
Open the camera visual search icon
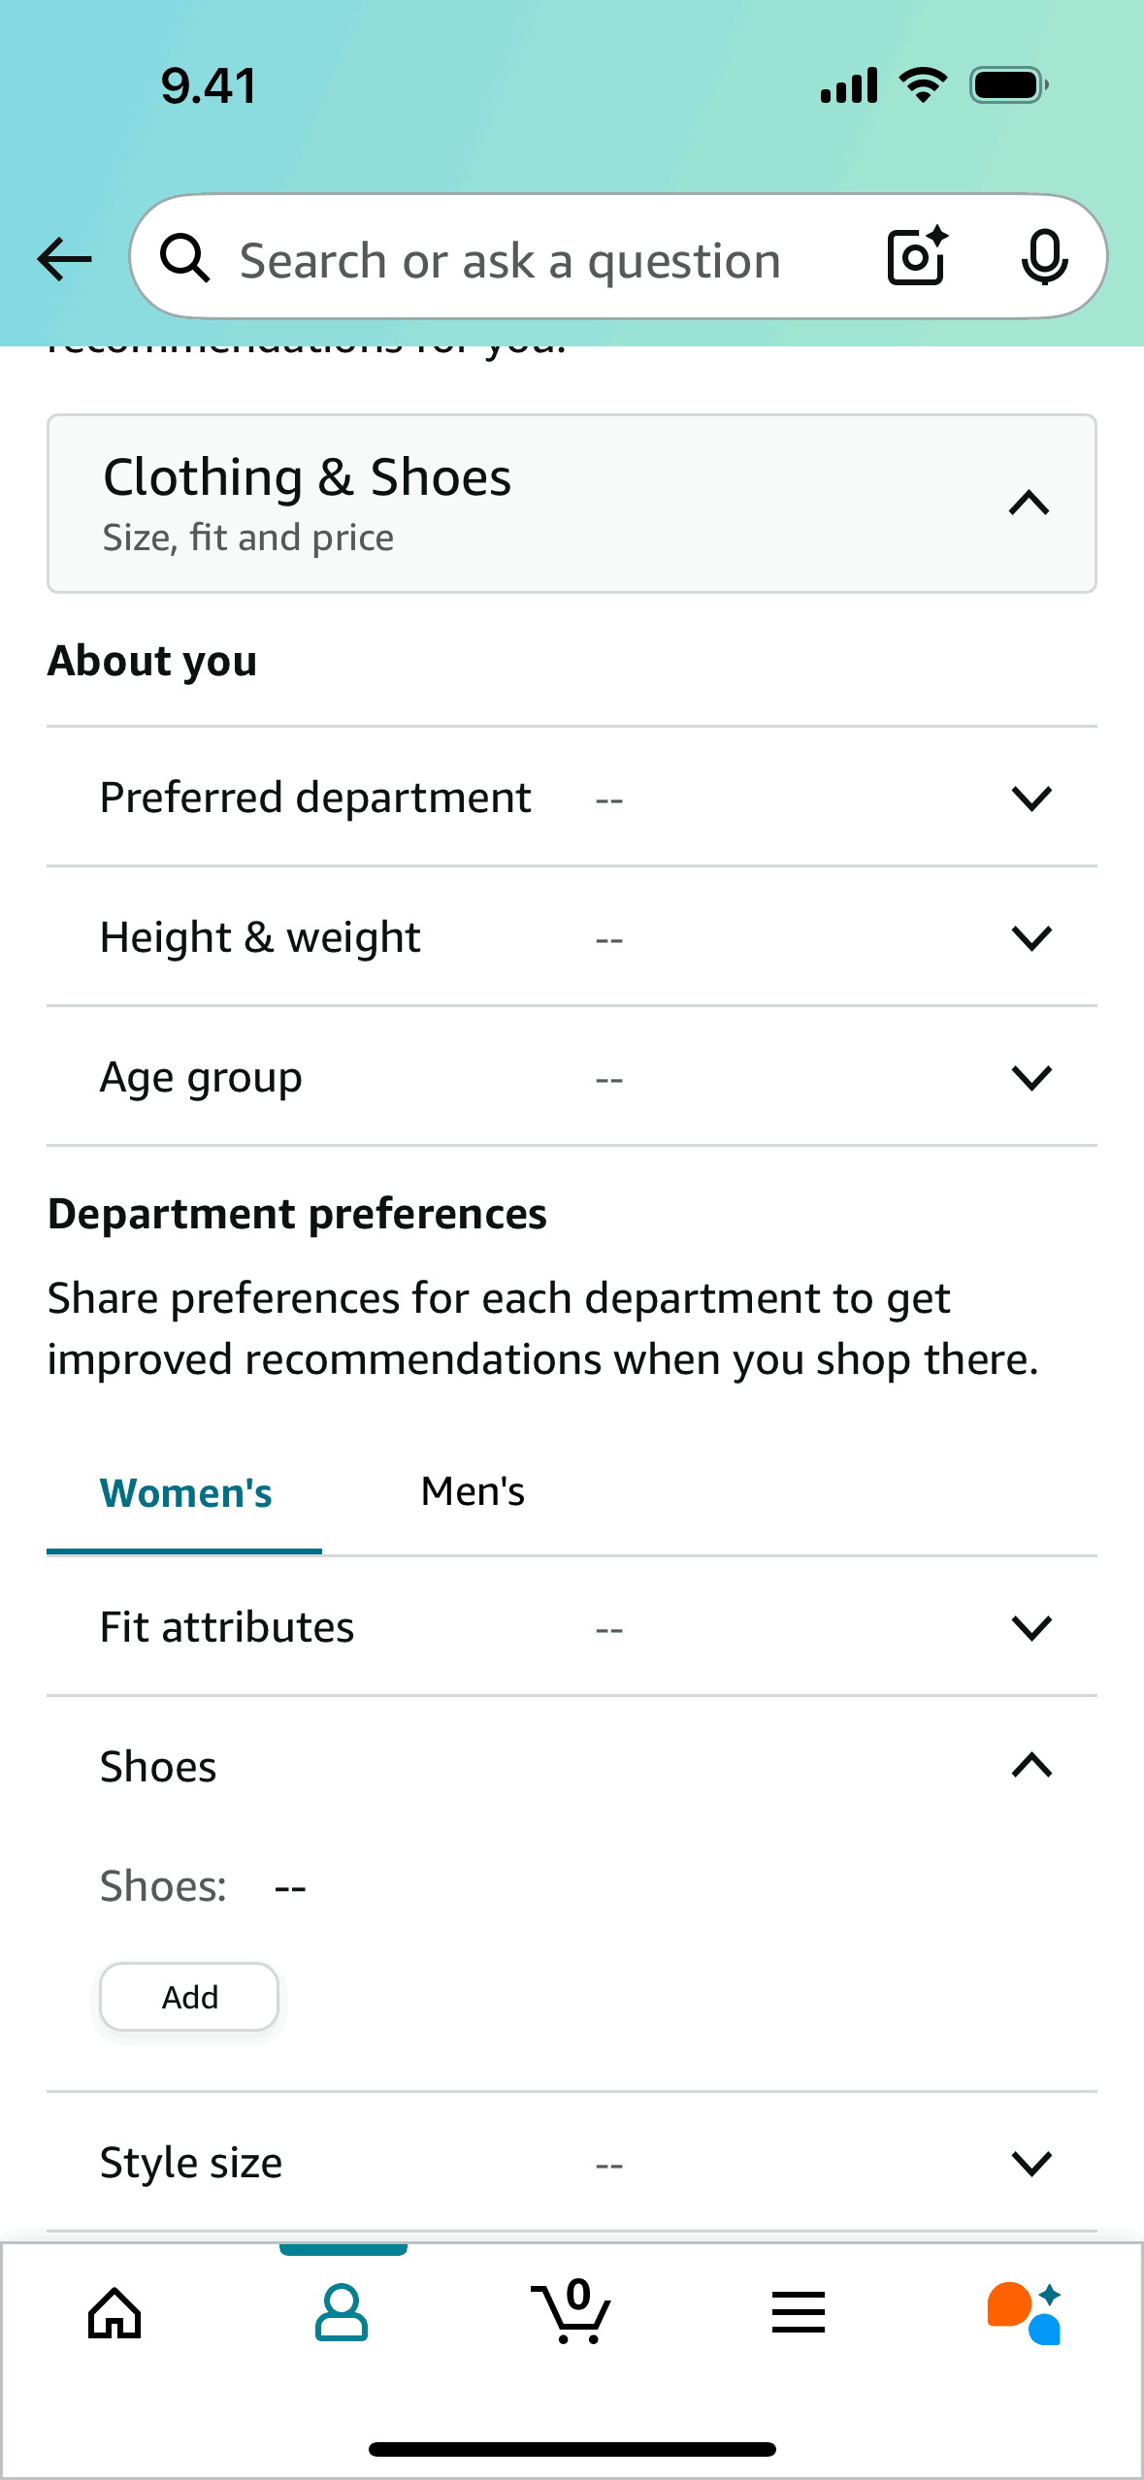913,257
